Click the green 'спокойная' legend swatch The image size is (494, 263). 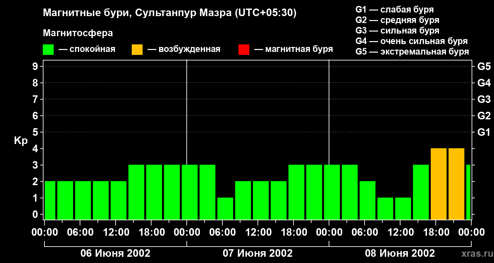48,50
